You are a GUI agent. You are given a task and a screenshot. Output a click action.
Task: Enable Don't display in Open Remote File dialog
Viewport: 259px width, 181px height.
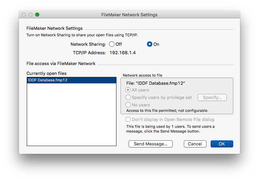pyautogui.click(x=128, y=119)
